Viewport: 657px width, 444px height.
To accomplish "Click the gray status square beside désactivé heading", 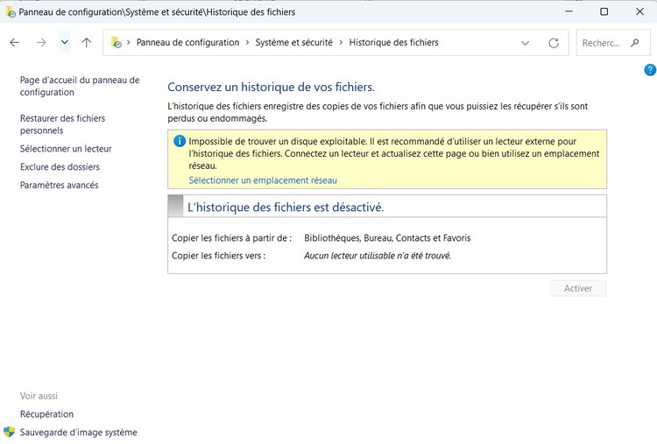I will [175, 206].
